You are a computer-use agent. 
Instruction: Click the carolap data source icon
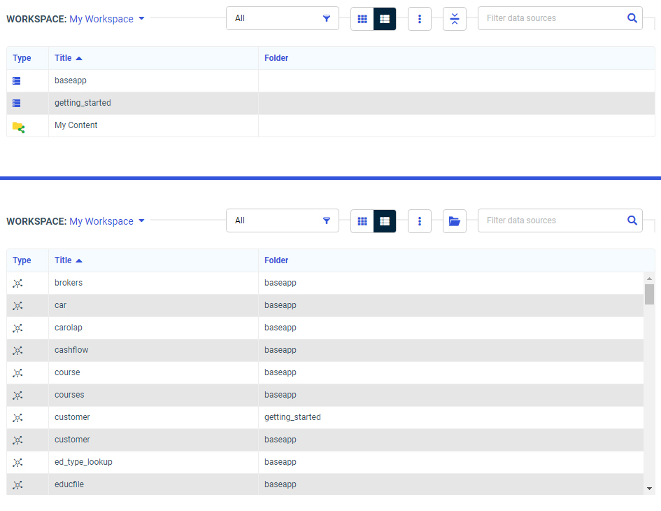click(x=17, y=328)
